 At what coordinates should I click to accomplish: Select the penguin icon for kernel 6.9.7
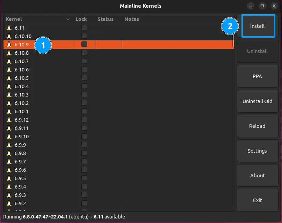tap(9, 162)
